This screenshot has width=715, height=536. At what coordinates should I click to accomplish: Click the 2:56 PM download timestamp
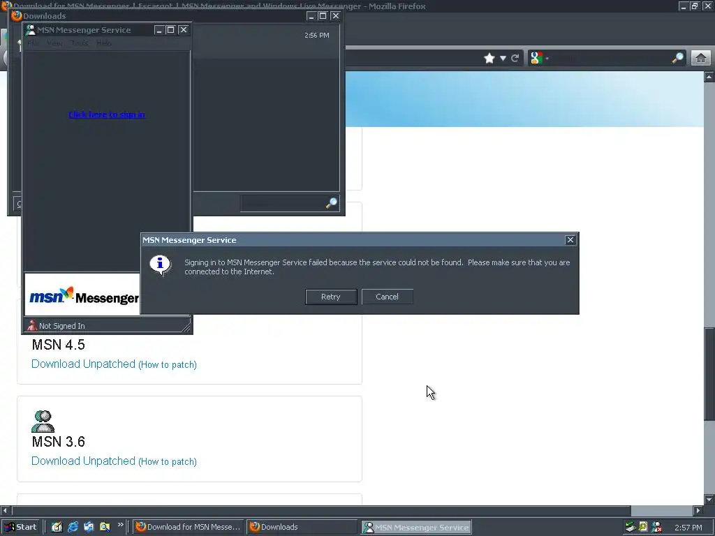(x=317, y=35)
